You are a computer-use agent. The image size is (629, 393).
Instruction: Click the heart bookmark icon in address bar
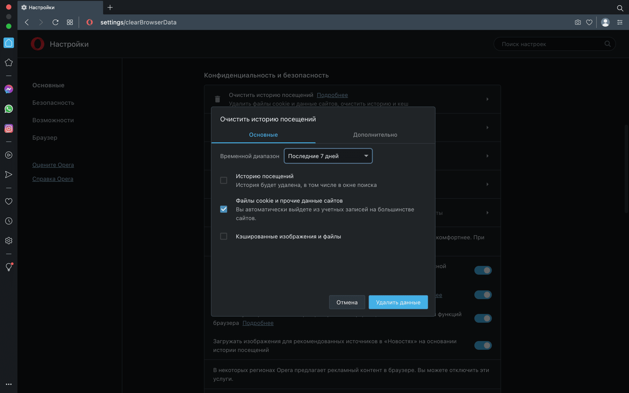(x=589, y=22)
